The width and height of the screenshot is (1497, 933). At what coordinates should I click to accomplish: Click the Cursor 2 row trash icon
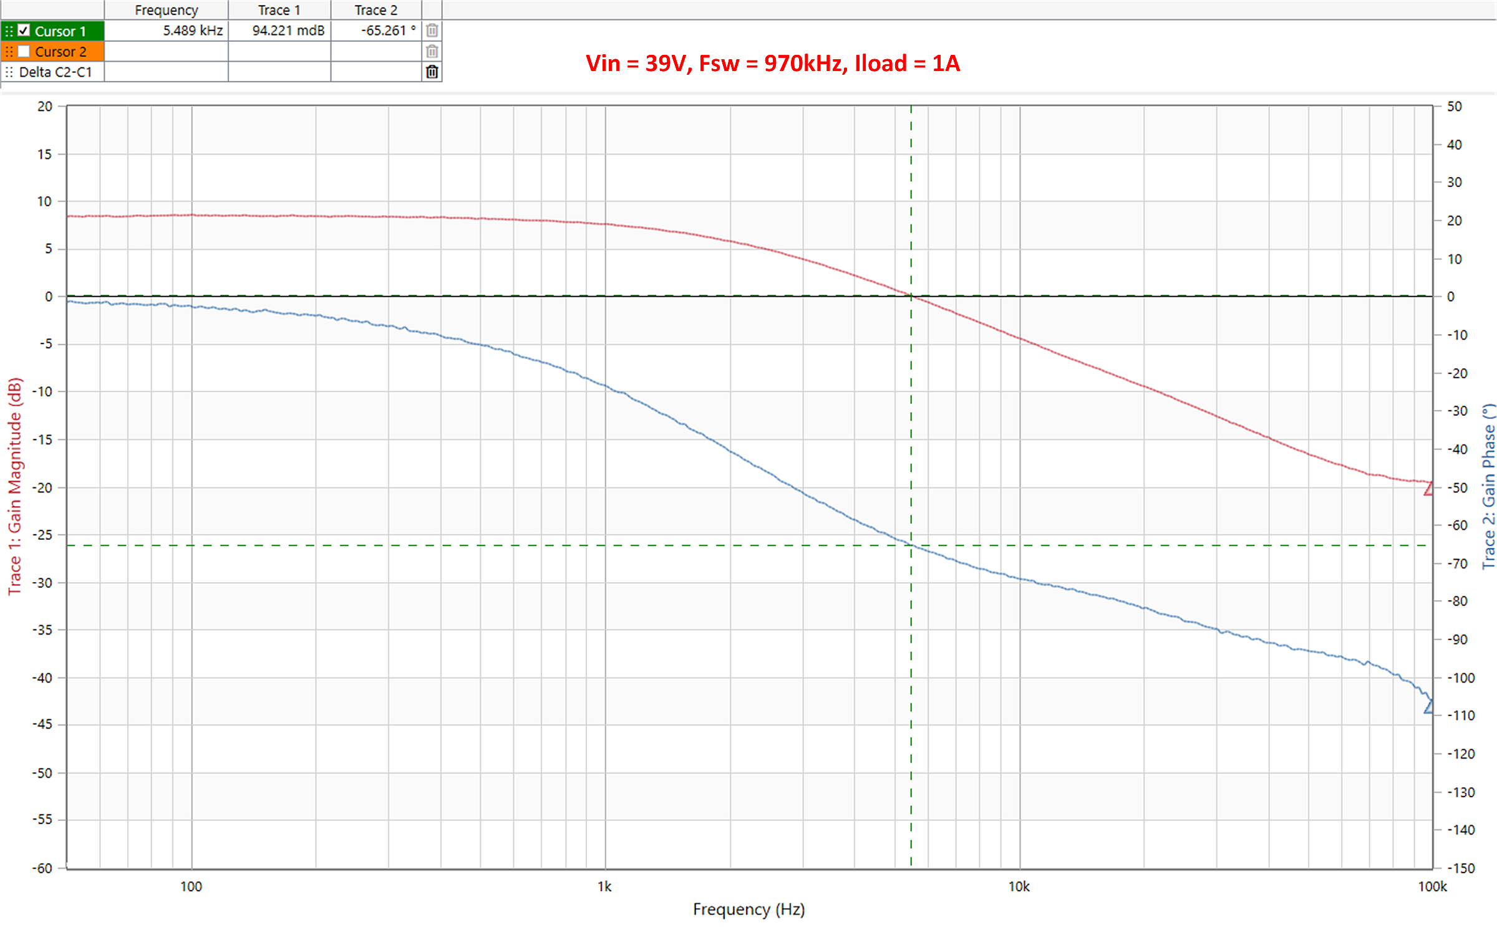point(432,51)
